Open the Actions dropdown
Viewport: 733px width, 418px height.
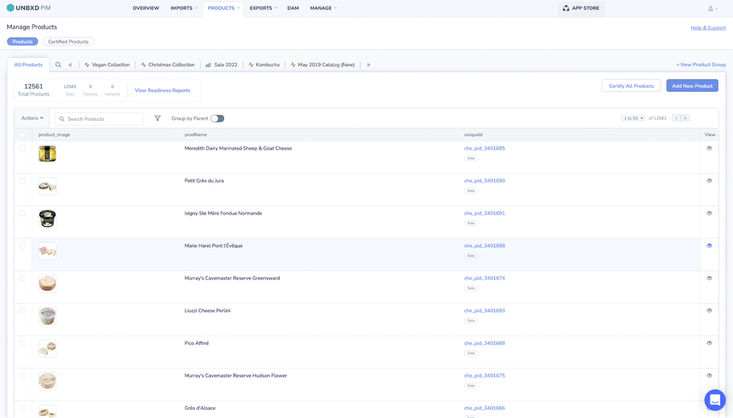(x=32, y=118)
